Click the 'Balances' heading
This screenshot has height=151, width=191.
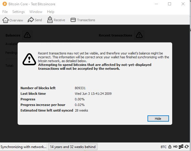click(x=13, y=35)
